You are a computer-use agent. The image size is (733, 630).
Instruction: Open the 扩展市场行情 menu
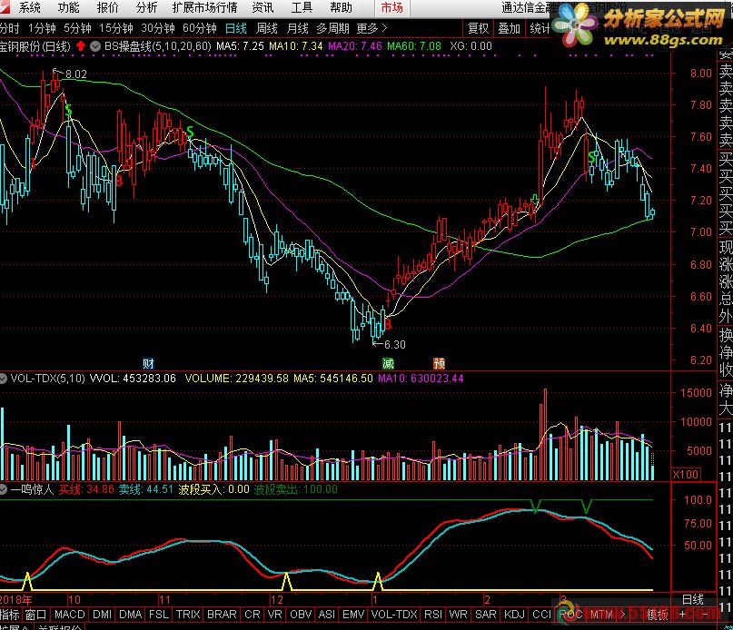point(204,7)
